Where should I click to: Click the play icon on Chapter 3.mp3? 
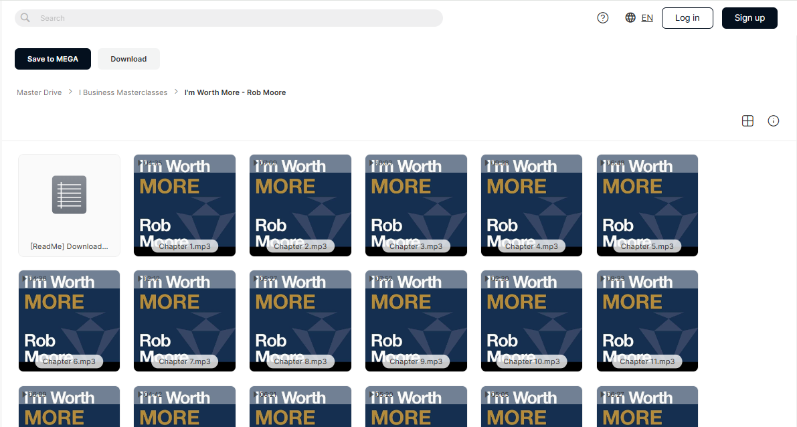click(373, 163)
